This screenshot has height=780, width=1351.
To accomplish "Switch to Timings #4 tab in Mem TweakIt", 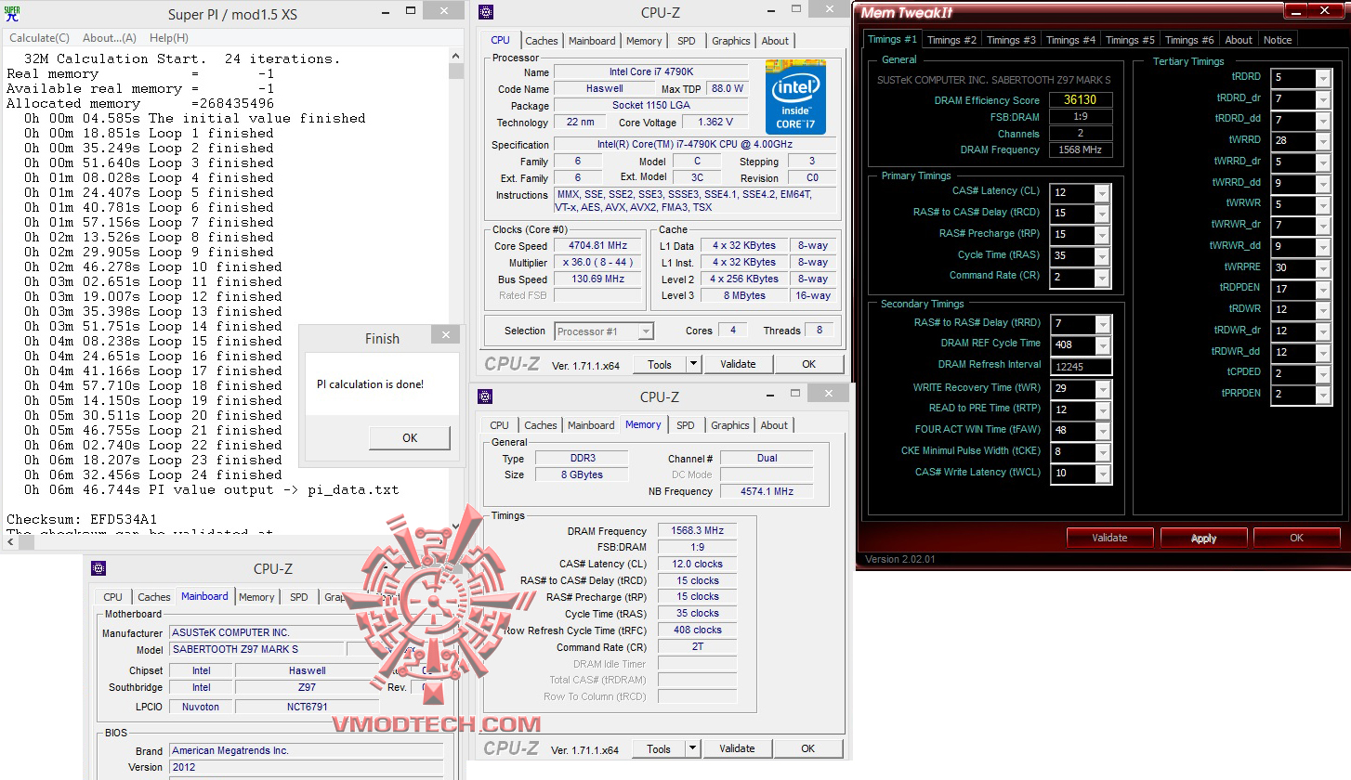I will (1070, 40).
